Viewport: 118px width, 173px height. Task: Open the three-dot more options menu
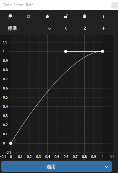tap(103, 16)
